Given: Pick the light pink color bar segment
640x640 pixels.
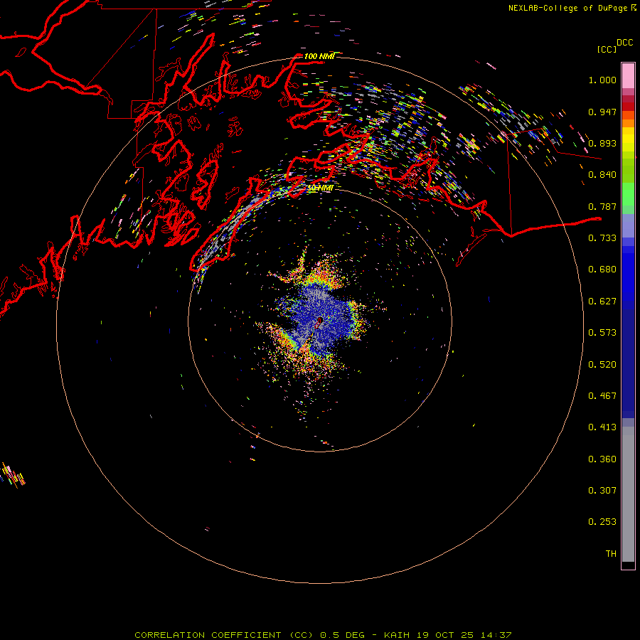Looking at the screenshot, I should click(628, 76).
